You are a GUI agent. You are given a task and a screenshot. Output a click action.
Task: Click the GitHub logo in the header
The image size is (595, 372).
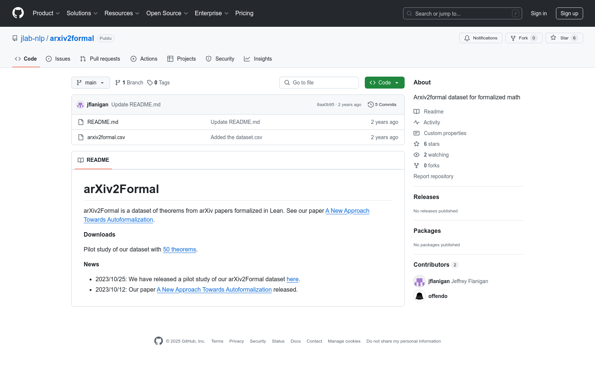(x=18, y=13)
